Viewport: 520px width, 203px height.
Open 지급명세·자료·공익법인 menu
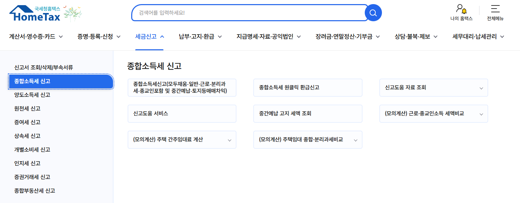(x=269, y=37)
